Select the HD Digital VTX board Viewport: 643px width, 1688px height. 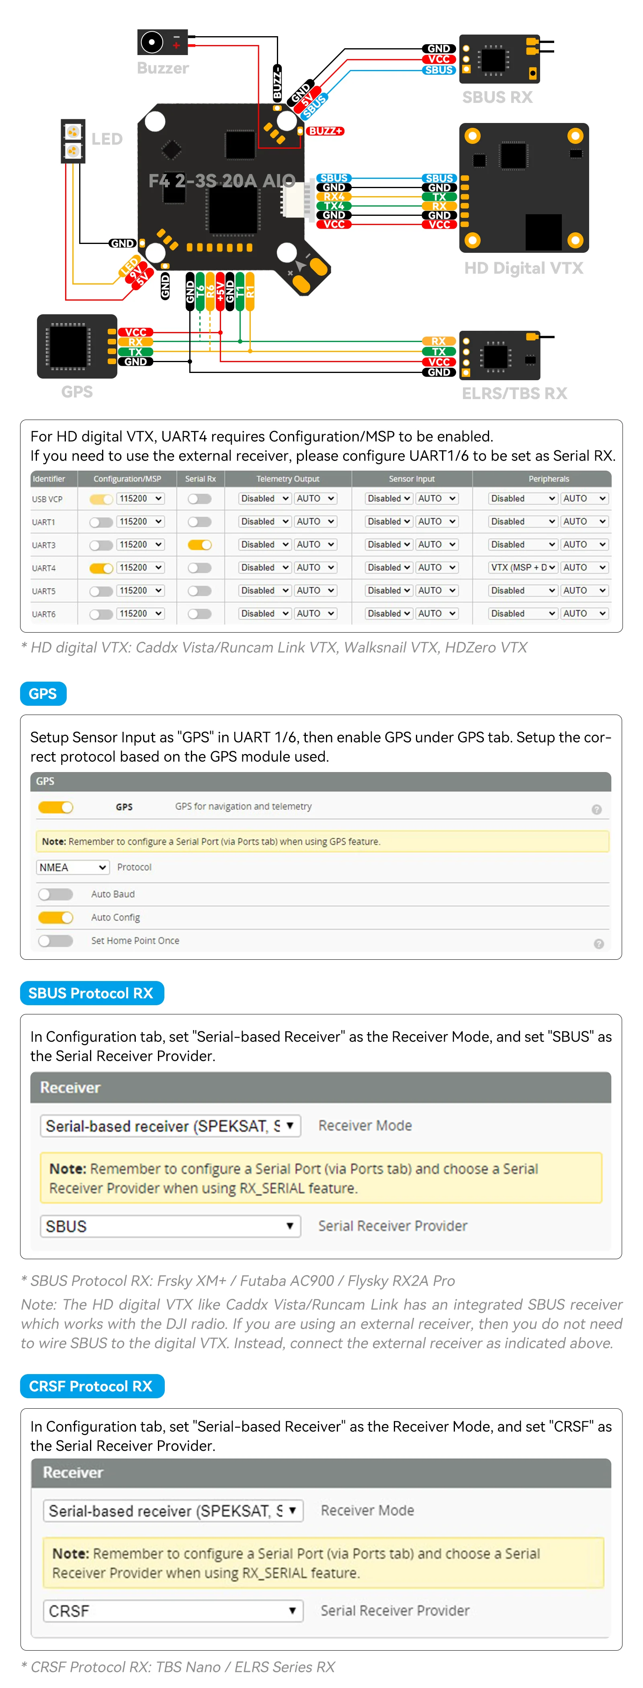523,188
